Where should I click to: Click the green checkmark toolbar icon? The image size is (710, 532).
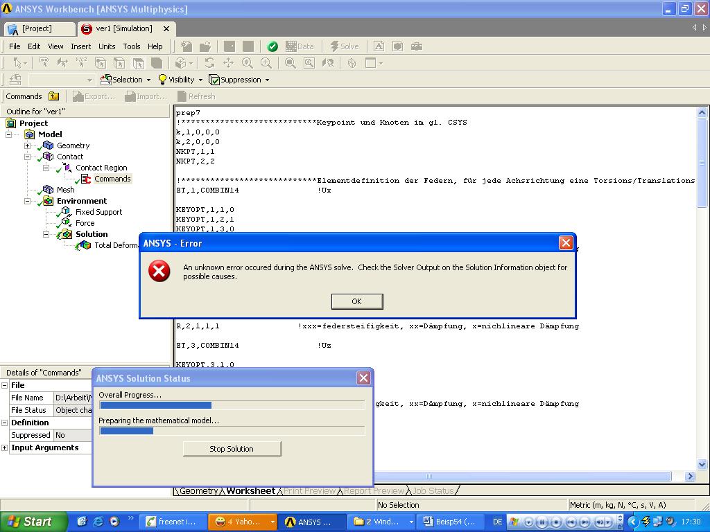[x=272, y=46]
